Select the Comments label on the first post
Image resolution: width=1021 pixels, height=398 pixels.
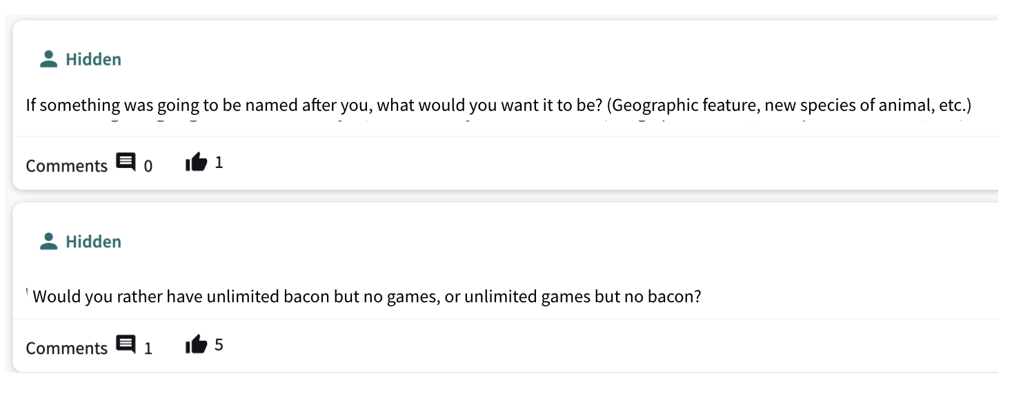pyautogui.click(x=67, y=166)
